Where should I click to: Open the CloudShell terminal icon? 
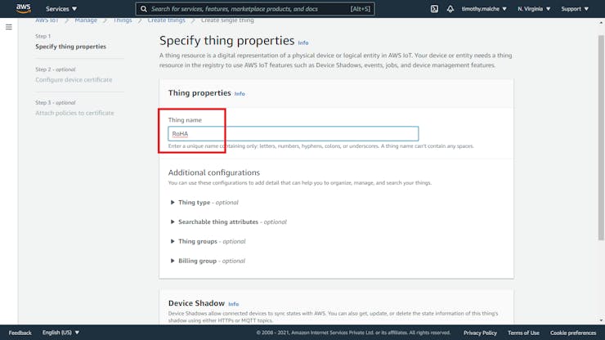tap(434, 9)
